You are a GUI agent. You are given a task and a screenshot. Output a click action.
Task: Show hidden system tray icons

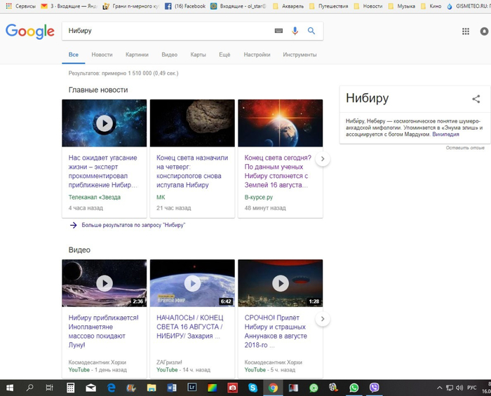click(440, 388)
